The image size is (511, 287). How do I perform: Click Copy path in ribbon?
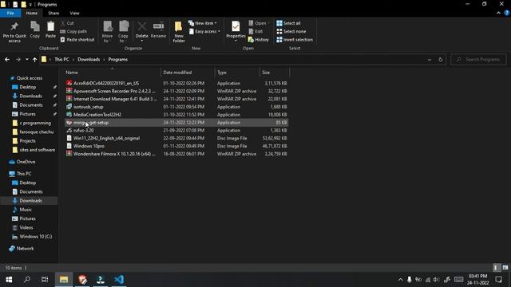pyautogui.click(x=73, y=32)
